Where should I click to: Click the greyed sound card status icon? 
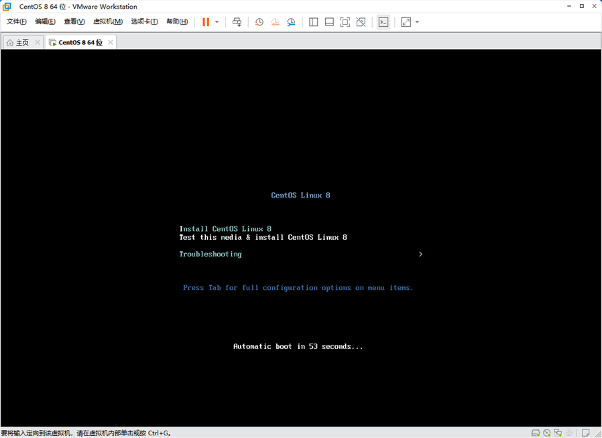click(x=569, y=433)
